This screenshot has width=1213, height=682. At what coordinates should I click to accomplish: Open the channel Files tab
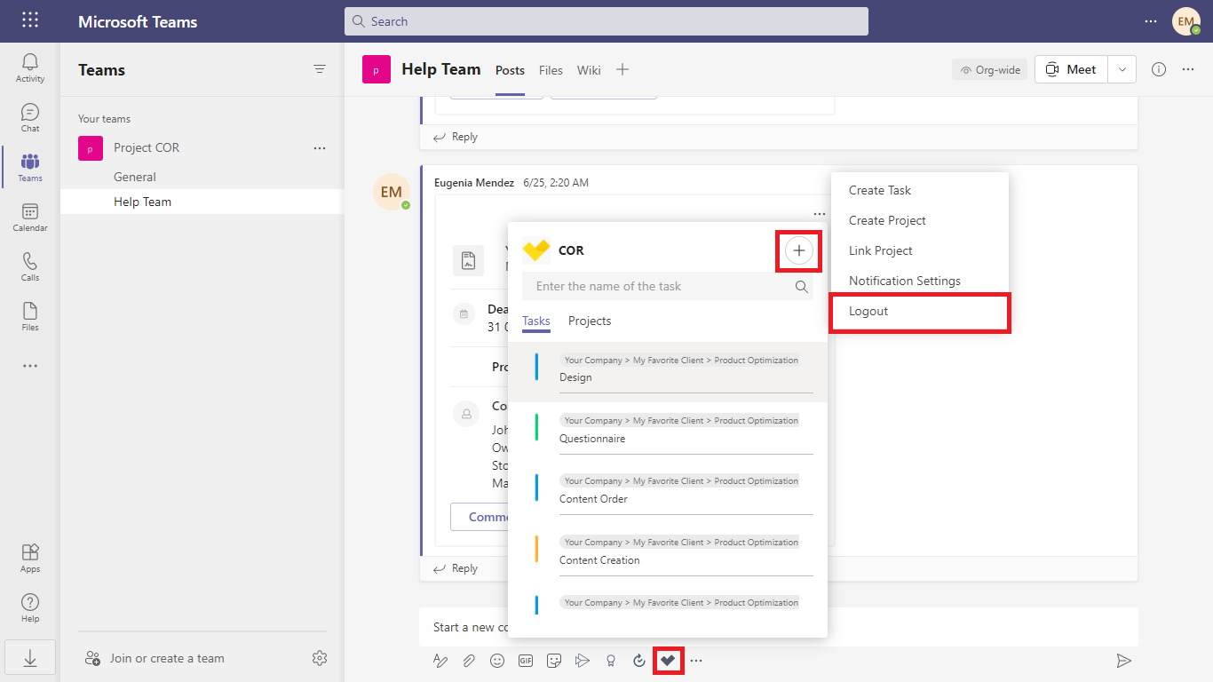pyautogui.click(x=551, y=70)
